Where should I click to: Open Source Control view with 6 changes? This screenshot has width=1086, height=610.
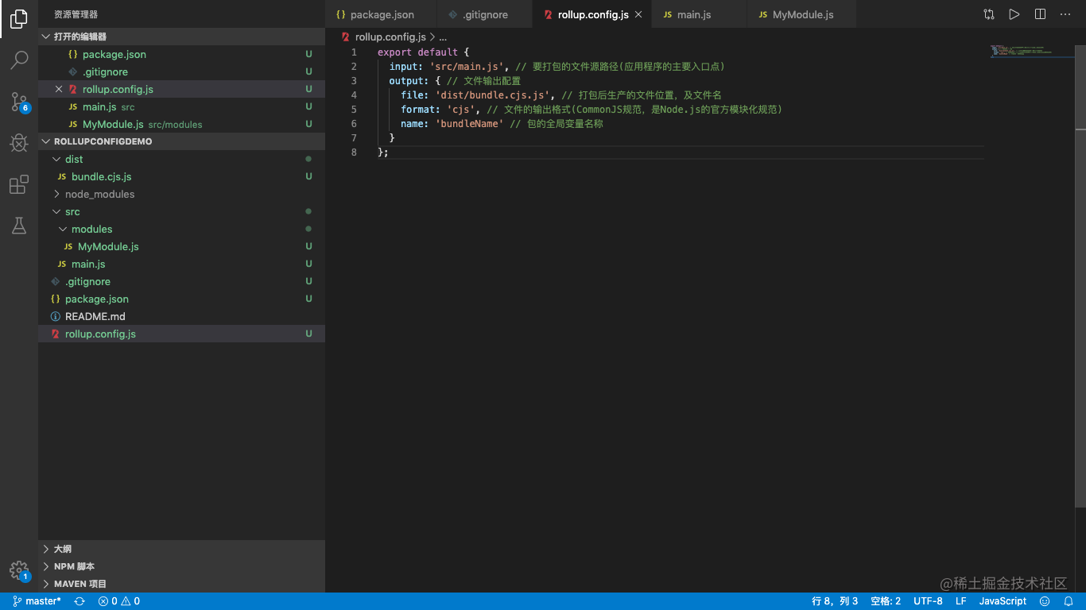point(19,101)
